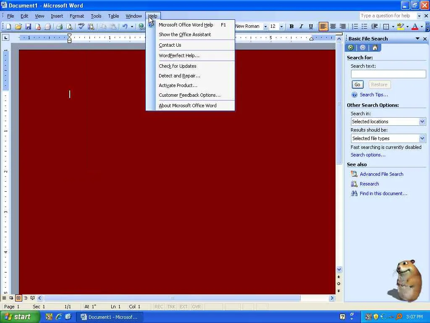
Task: Open the Undo history dropdown arrow
Action: coord(132,26)
